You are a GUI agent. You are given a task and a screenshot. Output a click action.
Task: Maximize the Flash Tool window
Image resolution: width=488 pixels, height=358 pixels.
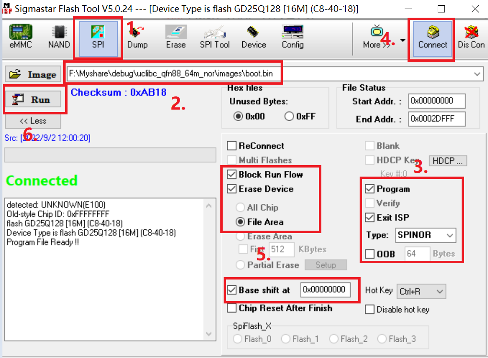tap(442, 9)
